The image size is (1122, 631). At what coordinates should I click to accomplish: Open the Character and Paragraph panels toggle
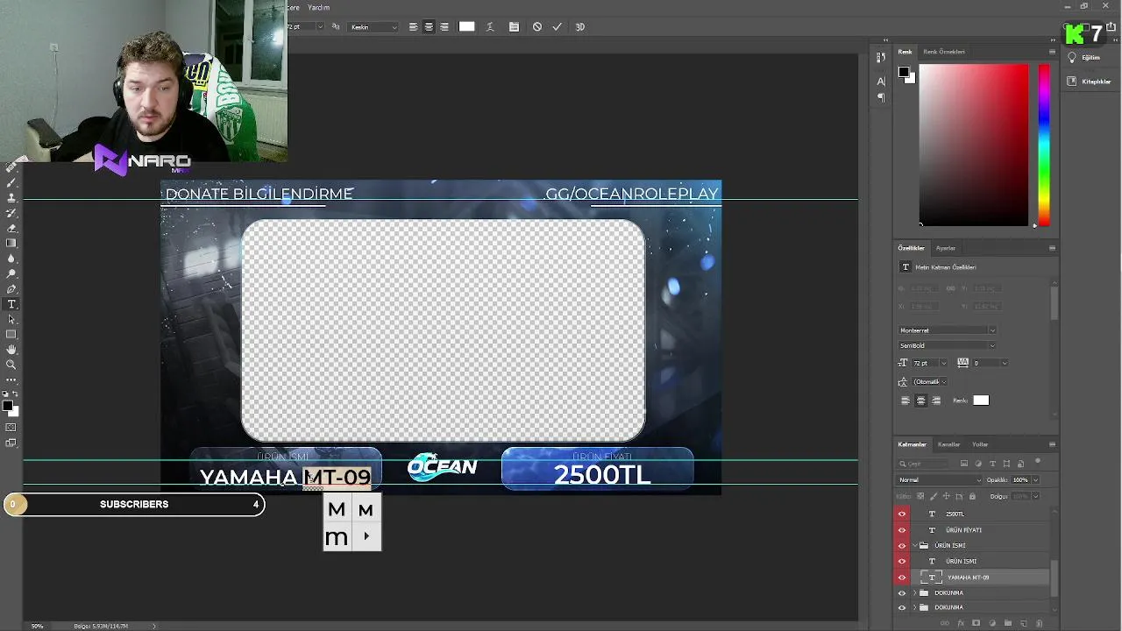pos(514,27)
